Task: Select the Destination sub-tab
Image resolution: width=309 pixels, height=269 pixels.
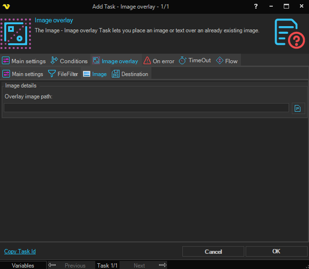Action: (x=130, y=74)
